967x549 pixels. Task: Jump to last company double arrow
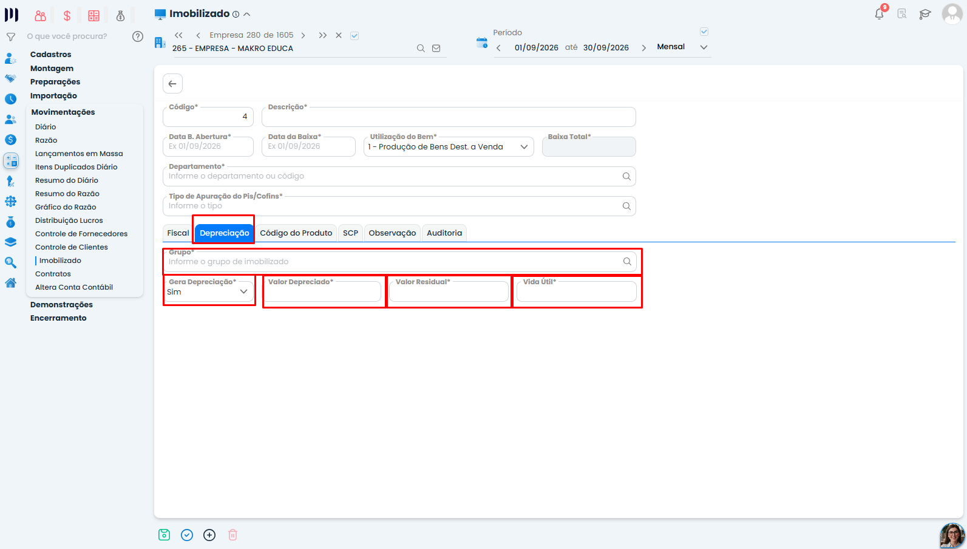click(x=323, y=35)
